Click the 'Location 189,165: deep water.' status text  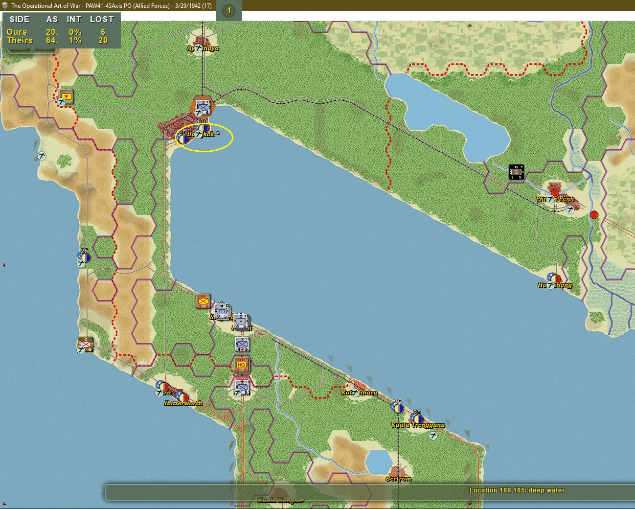click(518, 490)
